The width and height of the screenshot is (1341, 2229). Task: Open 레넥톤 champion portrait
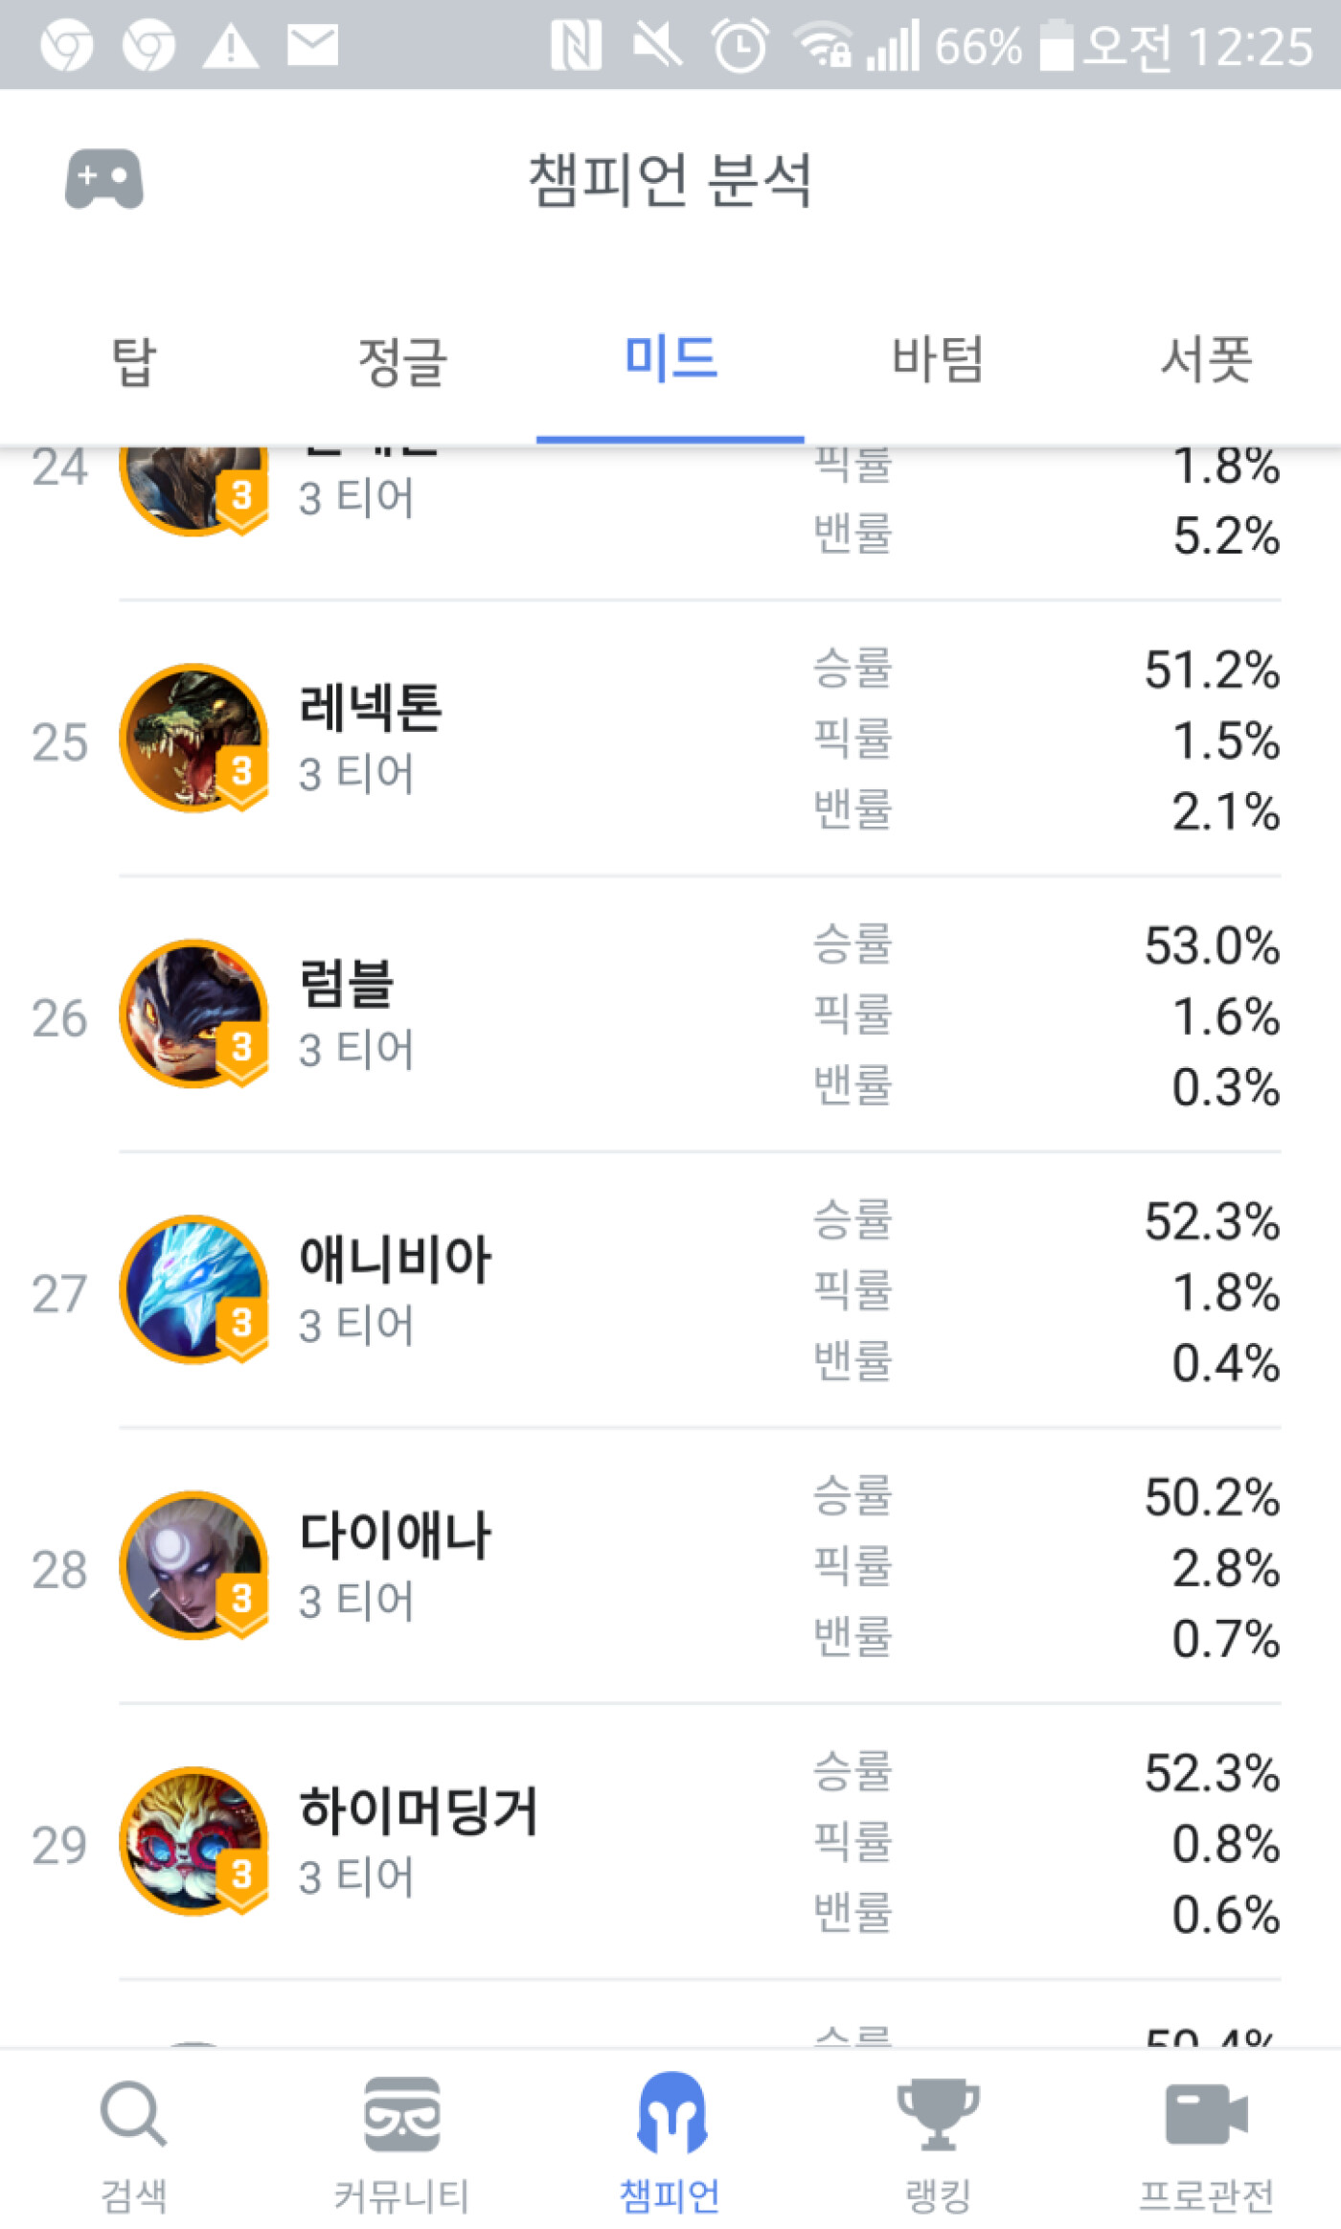click(193, 738)
